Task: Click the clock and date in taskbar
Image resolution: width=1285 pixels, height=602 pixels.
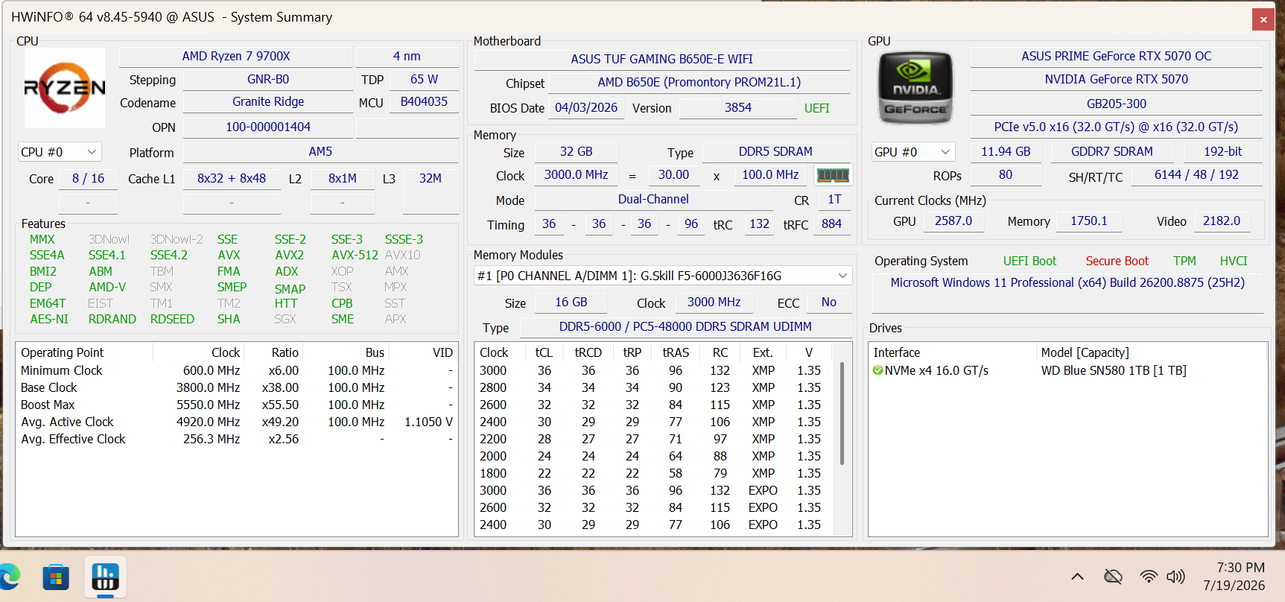Action: pos(1234,577)
